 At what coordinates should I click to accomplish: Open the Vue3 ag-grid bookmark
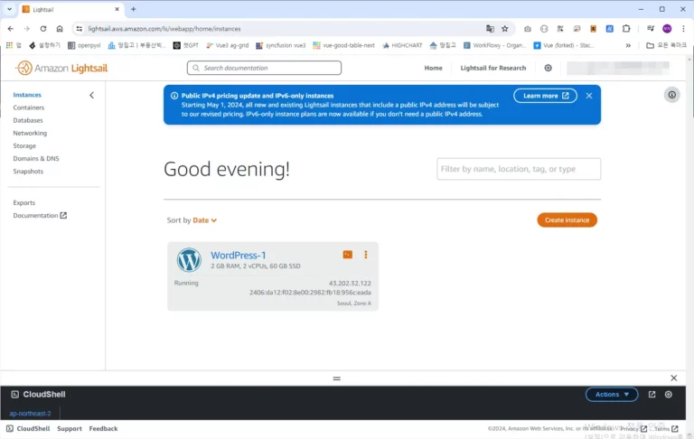228,45
